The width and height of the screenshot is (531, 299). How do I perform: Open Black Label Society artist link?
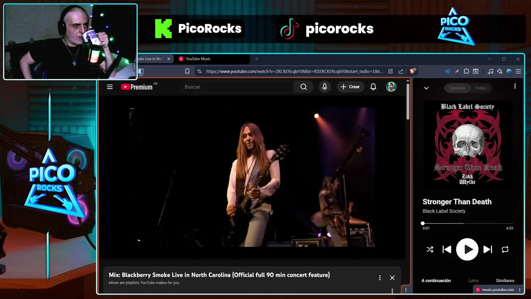coord(444,211)
